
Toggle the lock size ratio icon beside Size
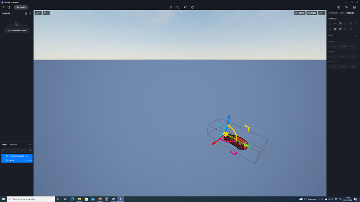(x=334, y=61)
